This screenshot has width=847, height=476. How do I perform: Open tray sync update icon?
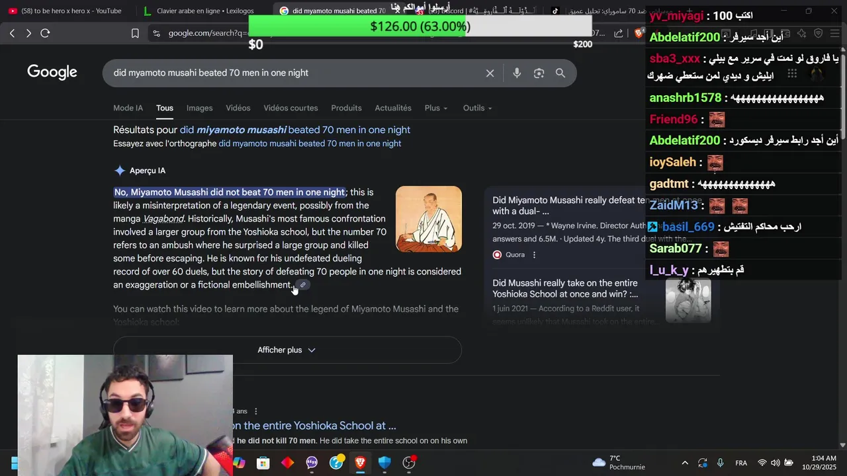[x=702, y=463]
